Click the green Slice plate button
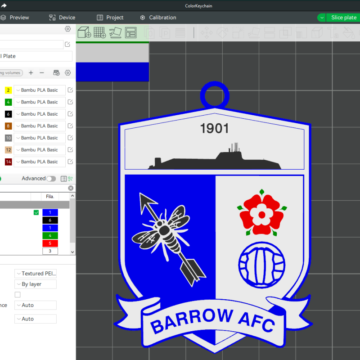Screen dimensions: 360x360 (x=343, y=18)
